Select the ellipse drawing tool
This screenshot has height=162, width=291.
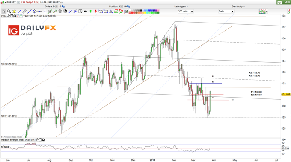pos(101,11)
